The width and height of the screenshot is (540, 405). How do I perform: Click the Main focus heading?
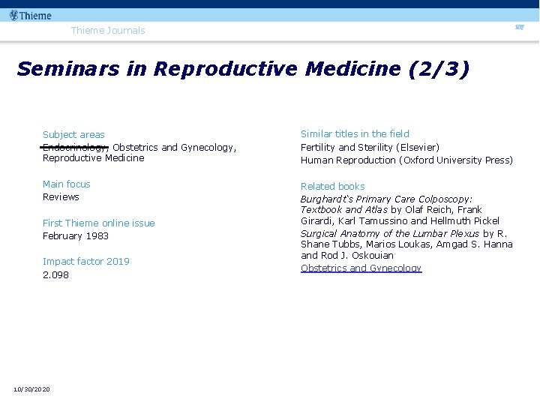click(x=67, y=184)
